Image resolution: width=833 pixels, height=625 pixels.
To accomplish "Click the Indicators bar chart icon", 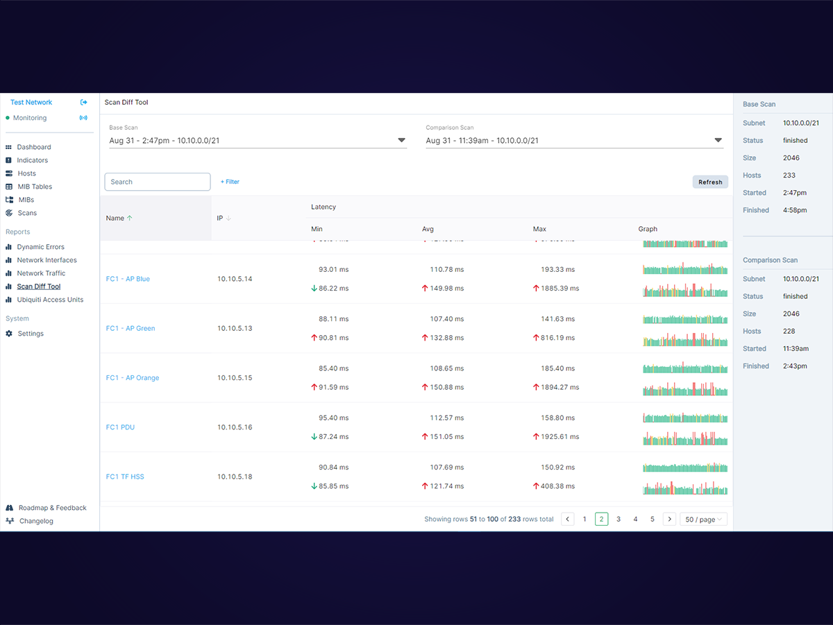I will point(9,160).
